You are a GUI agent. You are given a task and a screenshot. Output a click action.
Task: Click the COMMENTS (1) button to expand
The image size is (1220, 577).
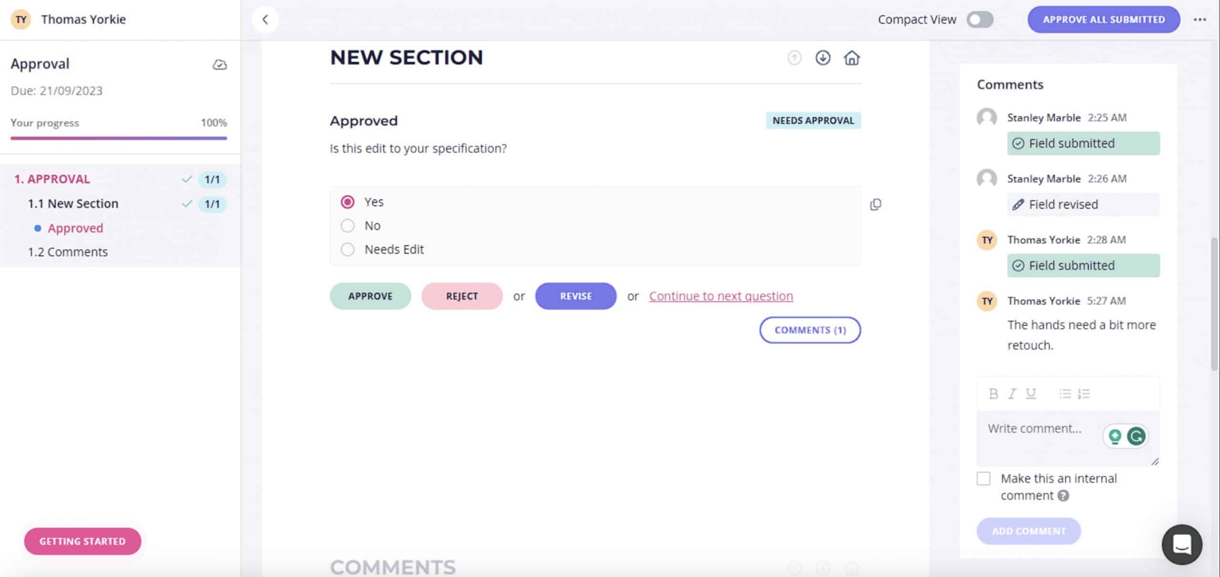click(x=810, y=329)
